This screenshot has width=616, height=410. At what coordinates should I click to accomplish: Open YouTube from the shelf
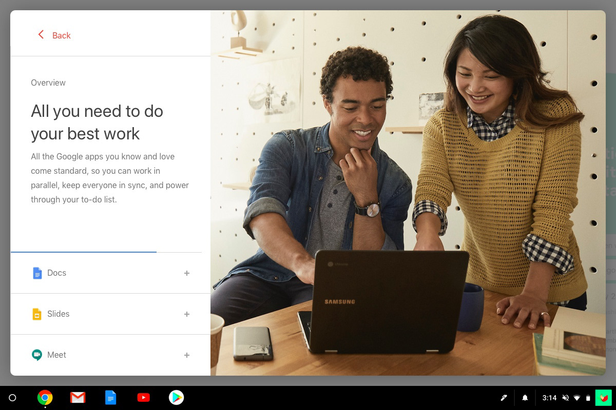click(x=143, y=398)
